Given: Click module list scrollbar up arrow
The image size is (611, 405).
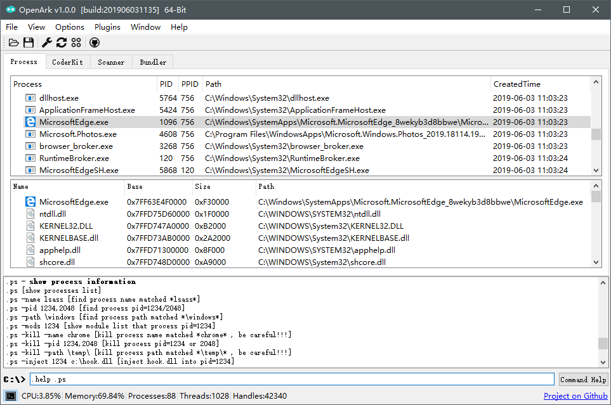Looking at the screenshot, I should point(596,186).
